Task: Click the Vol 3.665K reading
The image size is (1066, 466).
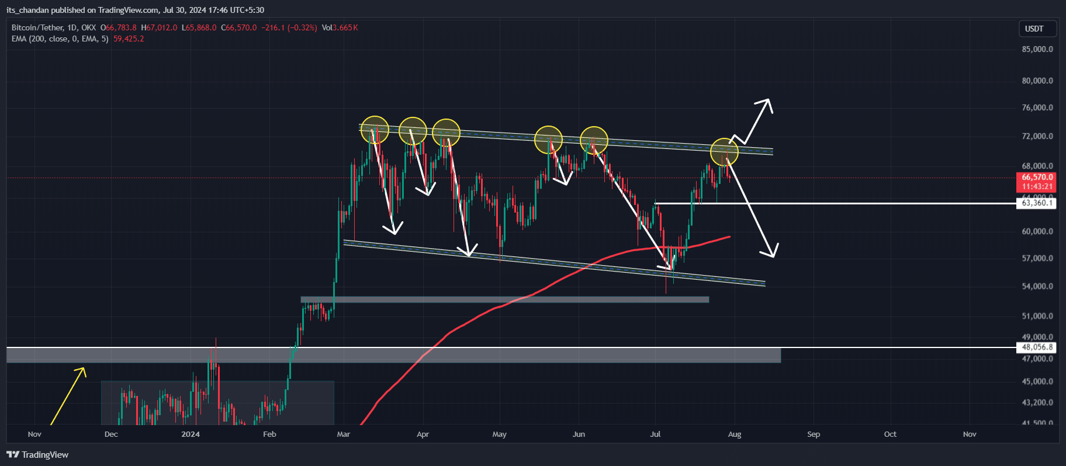Action: (x=340, y=27)
